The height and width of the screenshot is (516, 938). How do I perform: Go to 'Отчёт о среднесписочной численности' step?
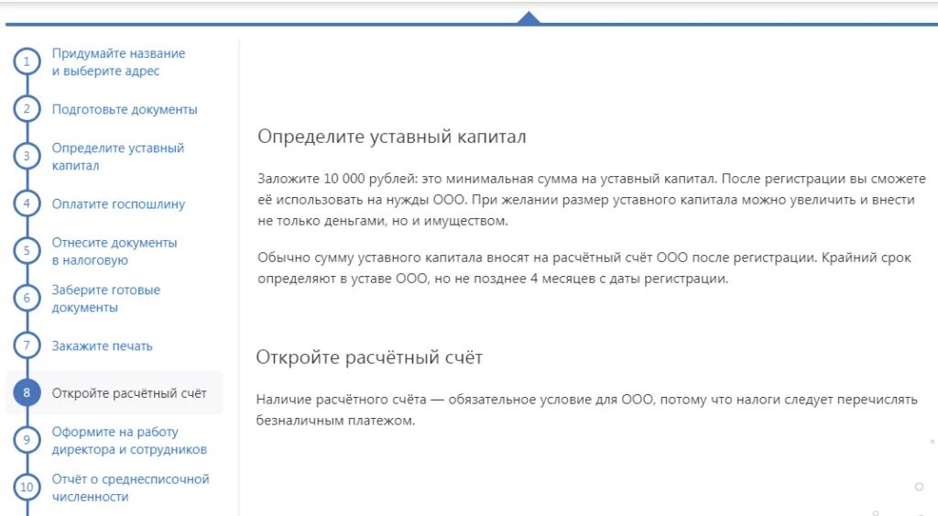click(130, 488)
